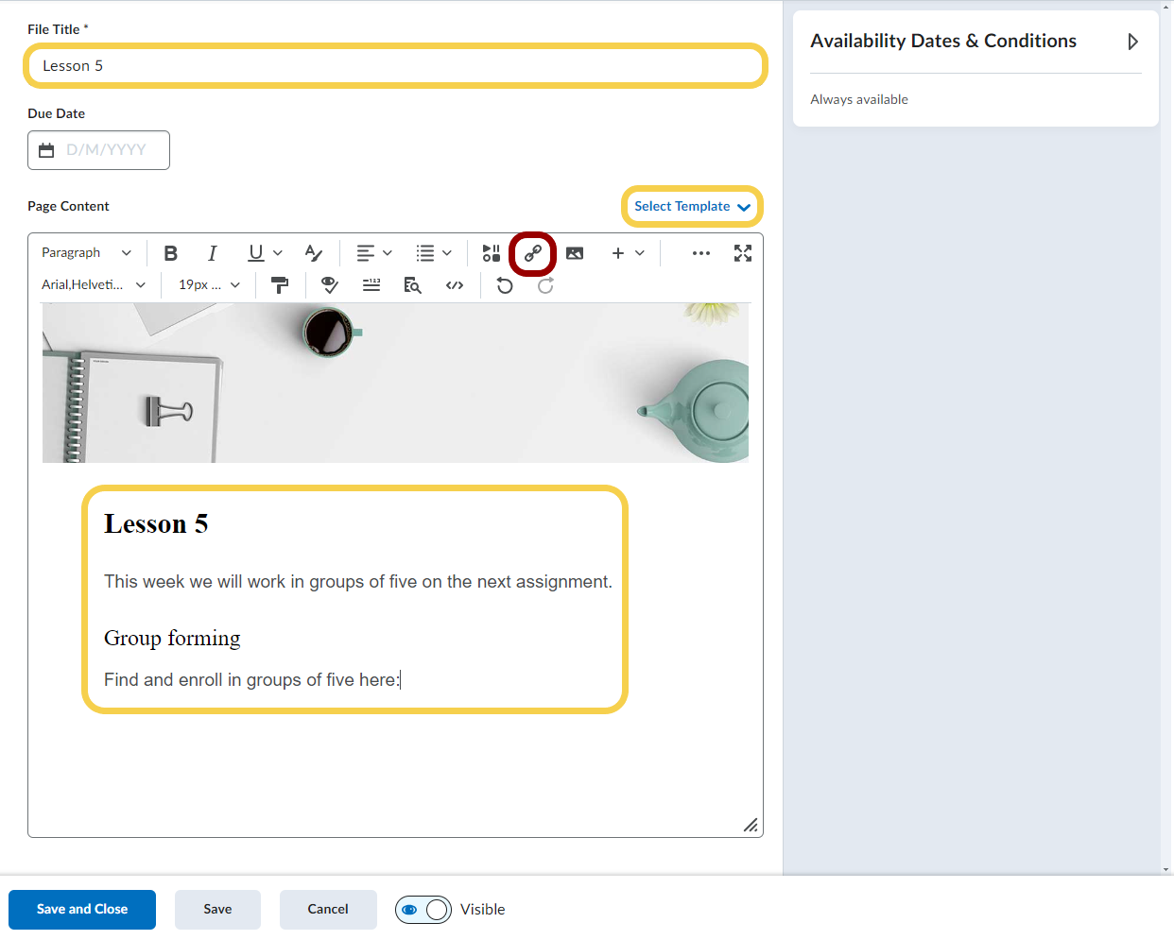Open the Select Template dropdown

(x=692, y=207)
